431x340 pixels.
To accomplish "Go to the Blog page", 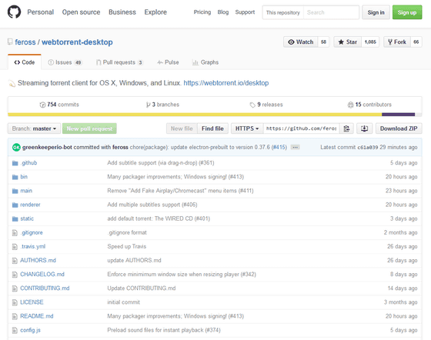I will click(x=223, y=12).
